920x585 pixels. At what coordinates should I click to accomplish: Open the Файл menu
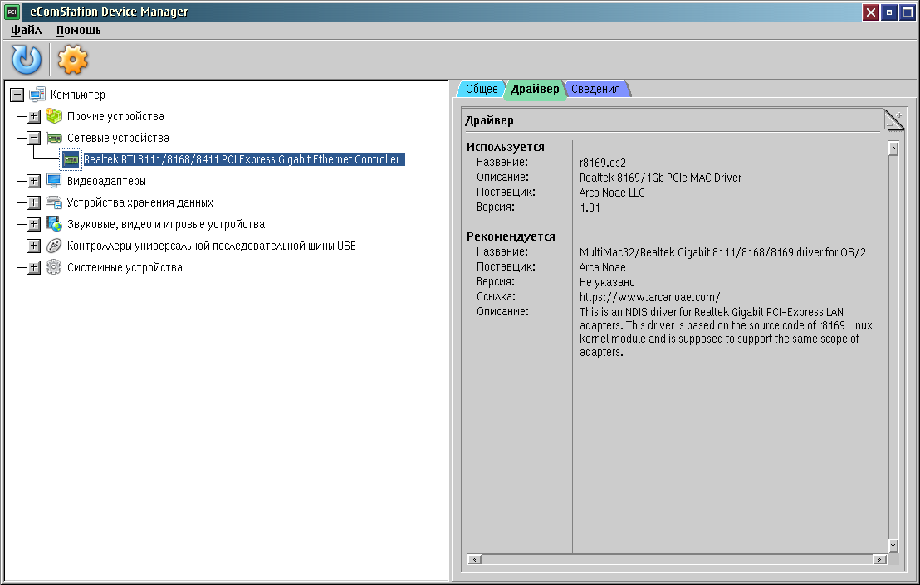[x=27, y=30]
